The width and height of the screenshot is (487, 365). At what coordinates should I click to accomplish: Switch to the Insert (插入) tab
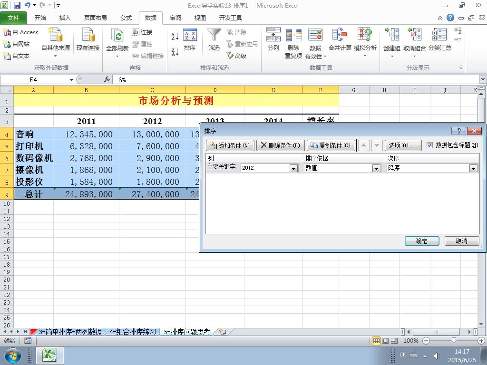click(65, 18)
